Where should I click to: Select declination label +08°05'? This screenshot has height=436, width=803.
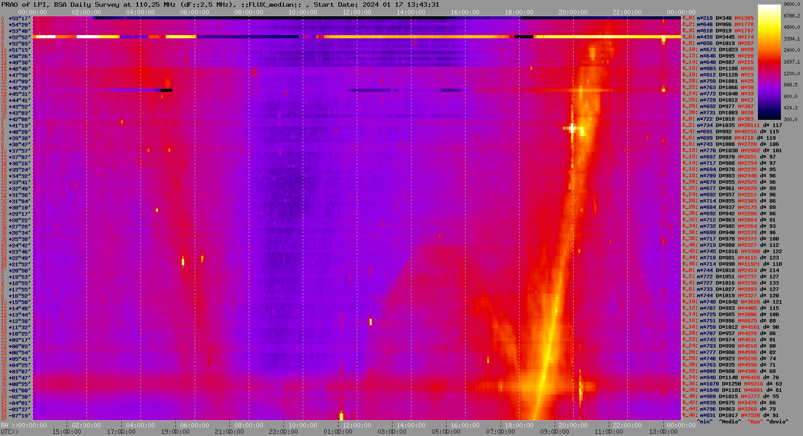[x=19, y=346]
